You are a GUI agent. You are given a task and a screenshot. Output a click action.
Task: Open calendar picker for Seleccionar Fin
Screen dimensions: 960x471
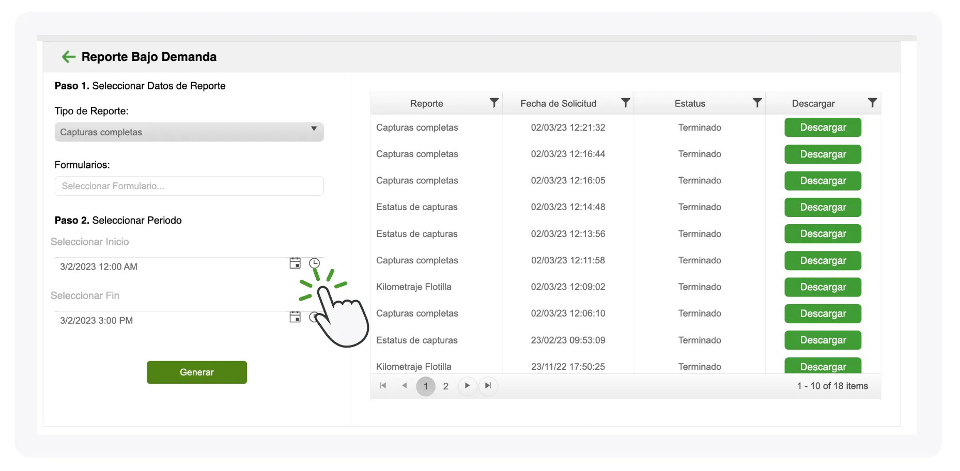(295, 317)
